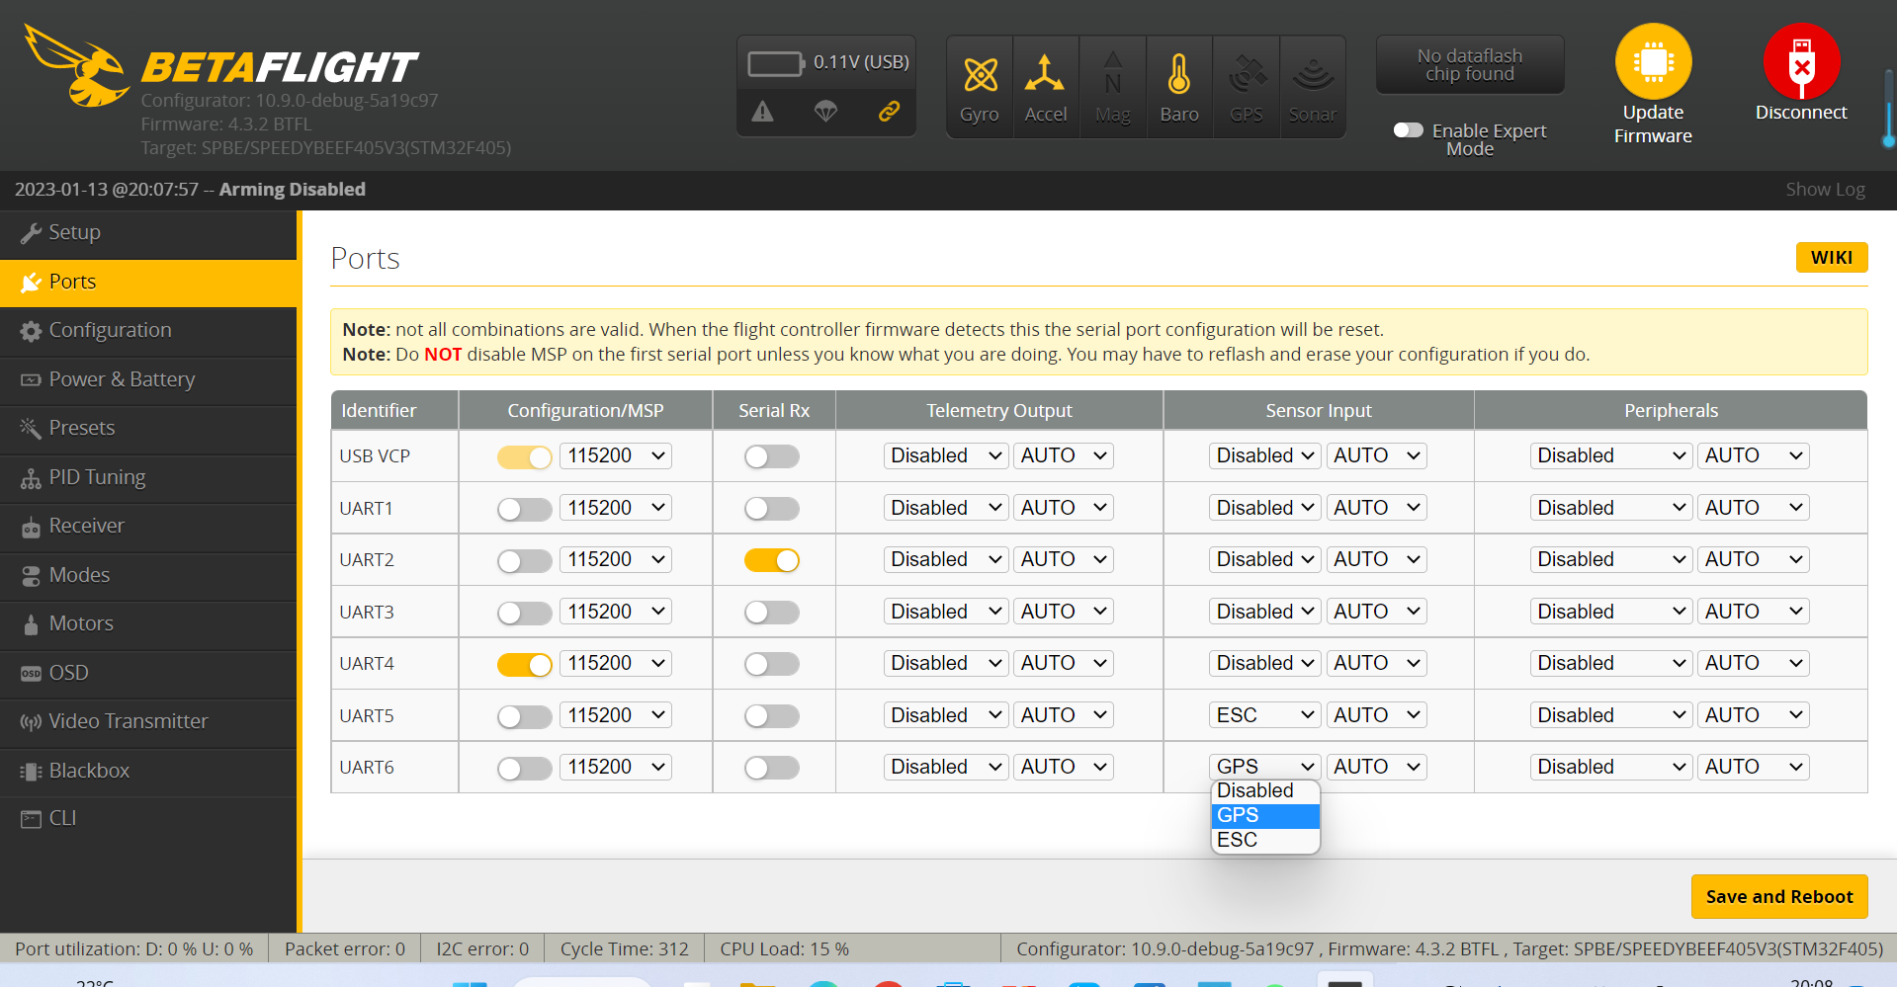Select GPS in the open dropdown list
This screenshot has width=1897, height=987.
1265,816
